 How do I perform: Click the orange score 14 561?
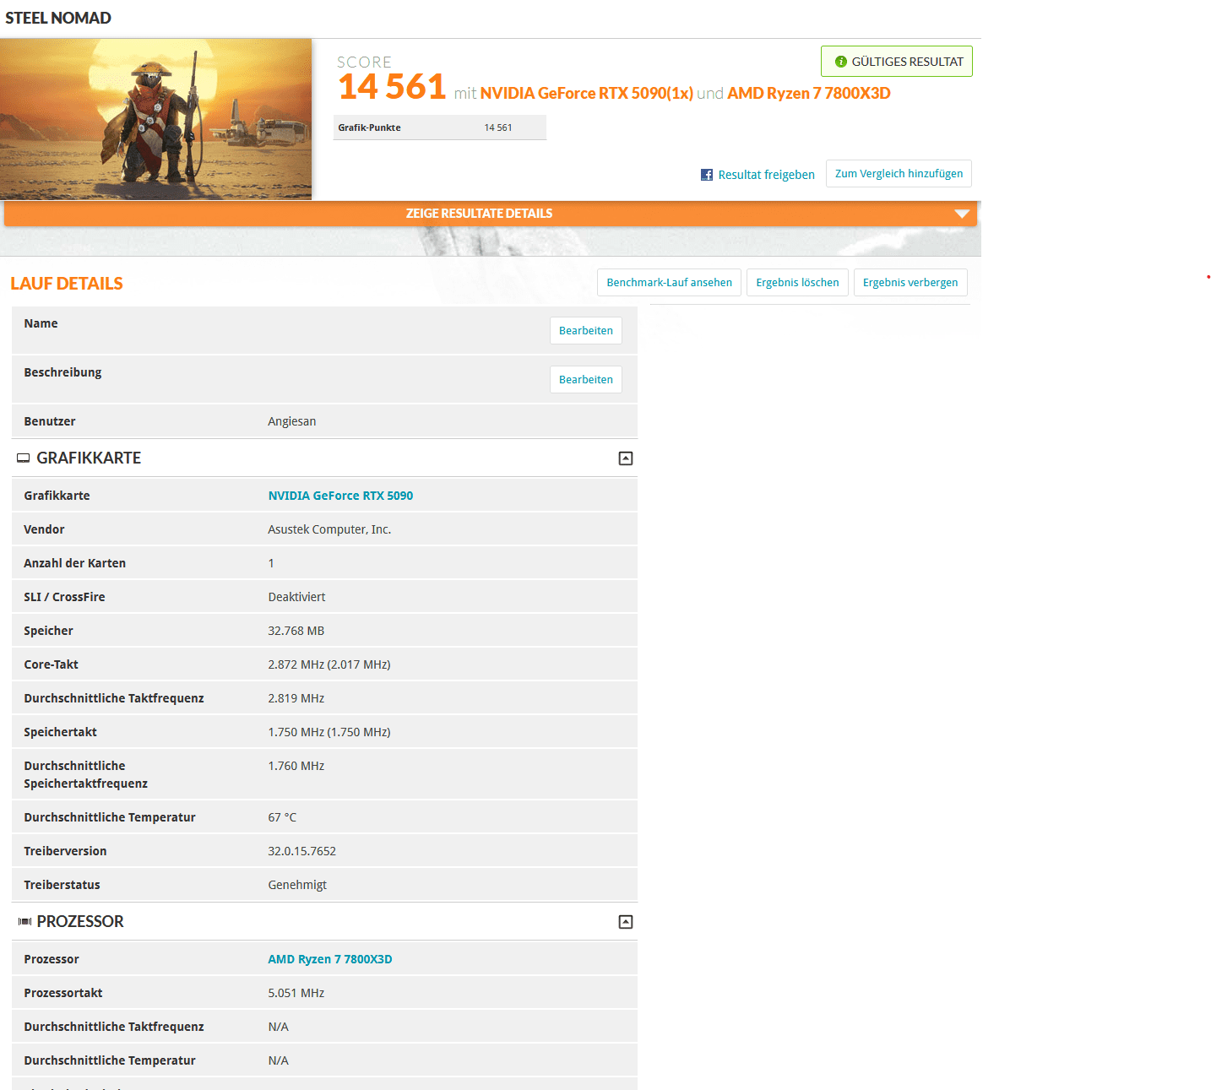click(392, 87)
